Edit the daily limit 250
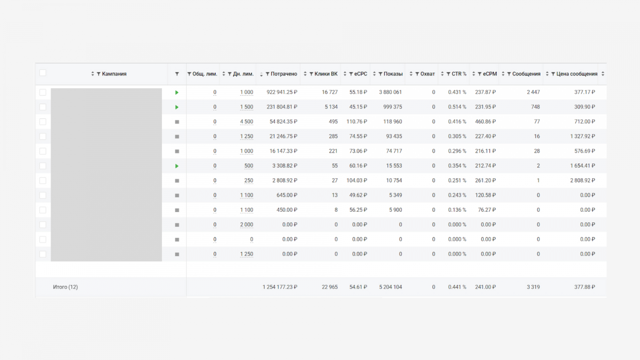The image size is (640, 360). click(x=249, y=181)
